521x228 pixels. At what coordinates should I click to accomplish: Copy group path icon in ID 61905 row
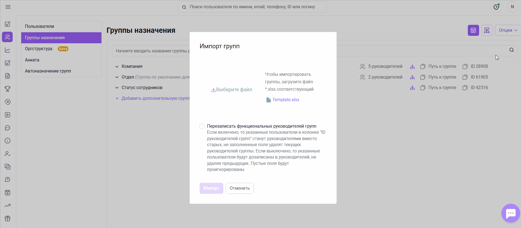tap(423, 77)
